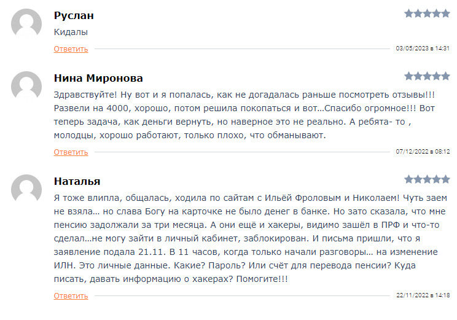
Task: Click Нина Миронова's review text
Action: point(244,115)
